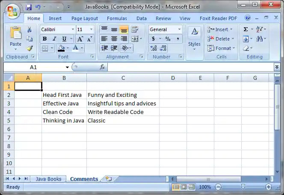Set Bottom Align vertical alignment
This screenshot has height=195, width=284.
[x=124, y=29]
